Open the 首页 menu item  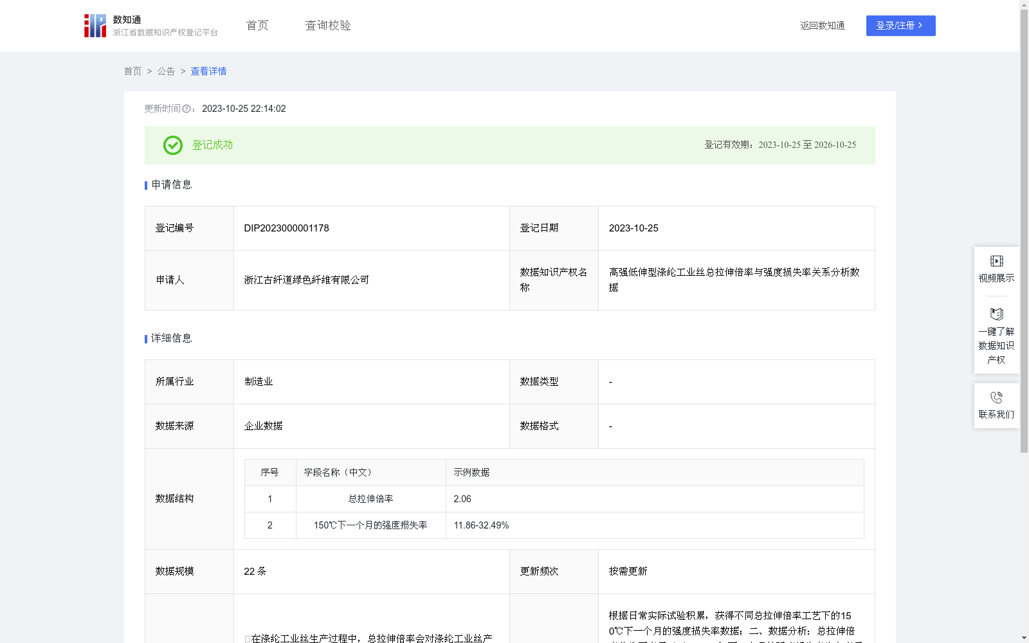tap(257, 26)
